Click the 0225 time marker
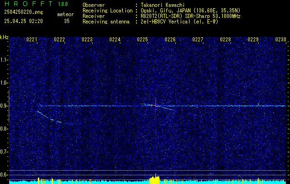Screen dimensions: 290x184 click(x=142, y=40)
